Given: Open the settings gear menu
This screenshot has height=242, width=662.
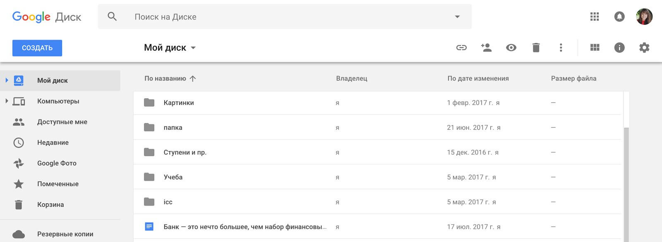Looking at the screenshot, I should (644, 48).
